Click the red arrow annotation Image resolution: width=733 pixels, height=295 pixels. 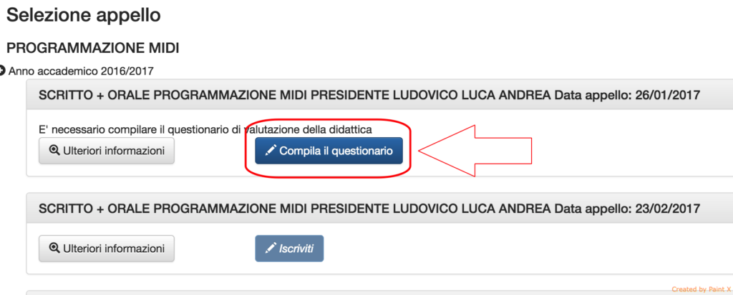(475, 151)
